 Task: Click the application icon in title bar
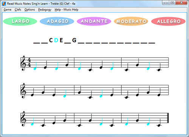(4, 3)
